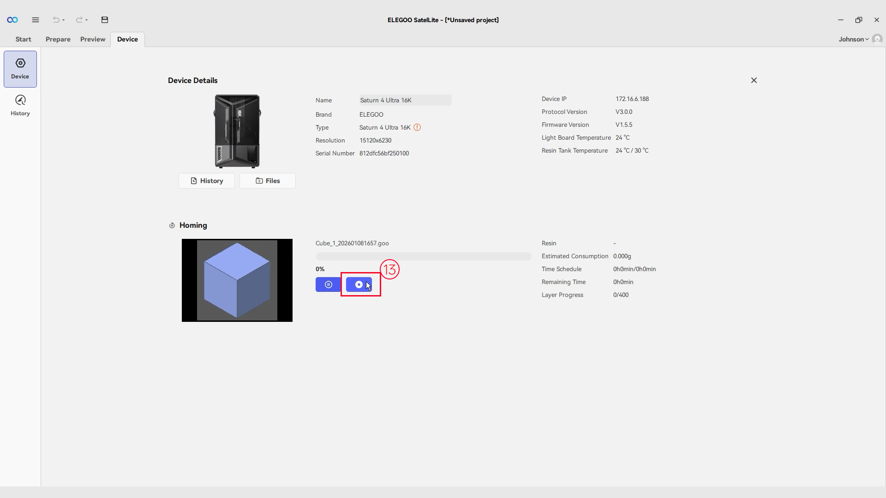Image resolution: width=886 pixels, height=498 pixels.
Task: Click the resolution value 15120x6230
Action: click(x=375, y=140)
